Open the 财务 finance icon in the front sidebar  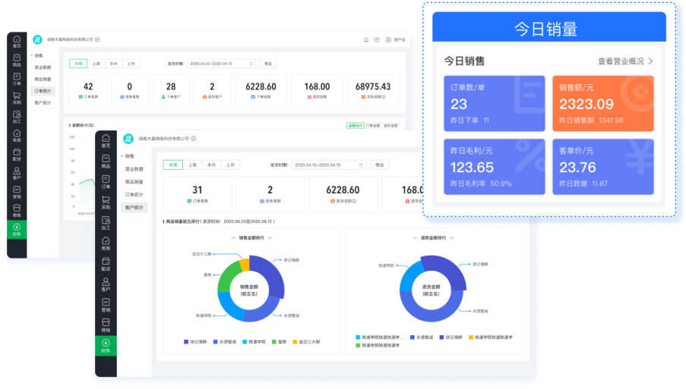[x=106, y=345]
